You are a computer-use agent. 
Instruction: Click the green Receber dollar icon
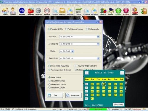pyautogui.click(x=118, y=11)
